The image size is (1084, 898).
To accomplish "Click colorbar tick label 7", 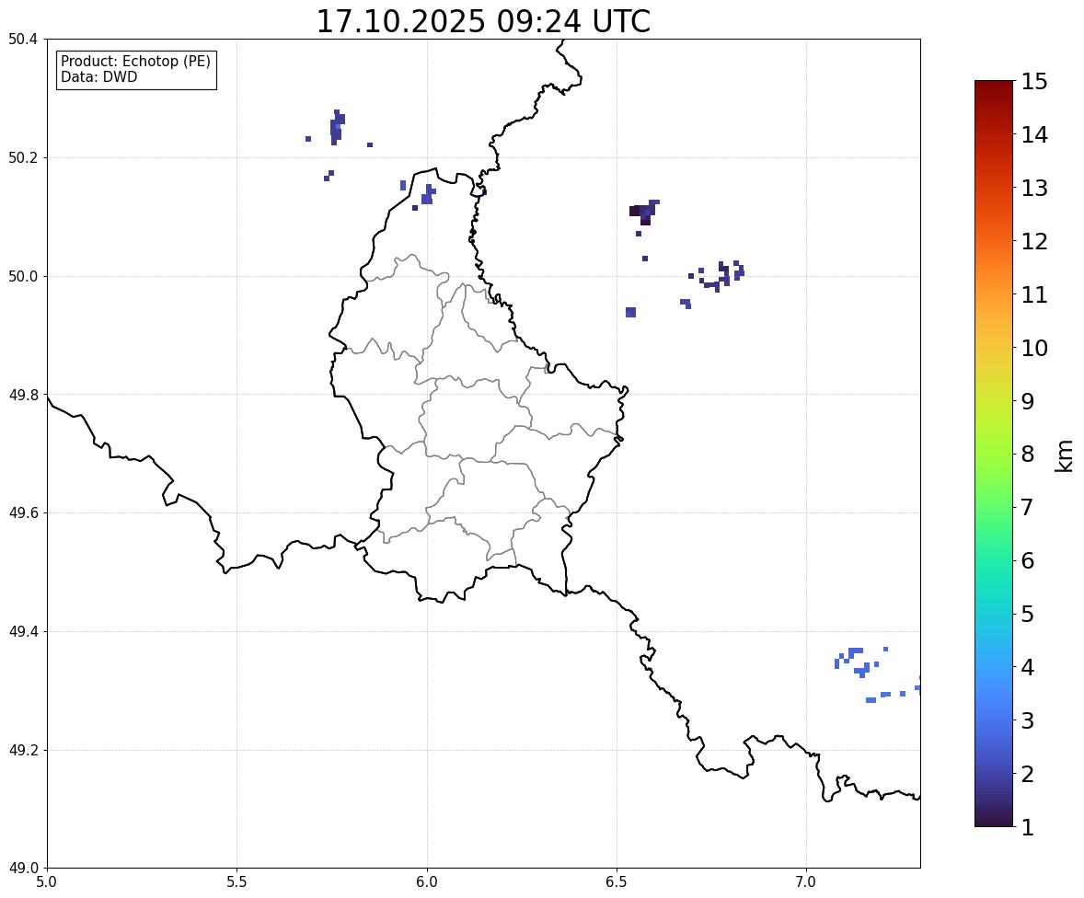I will coord(1028,507).
